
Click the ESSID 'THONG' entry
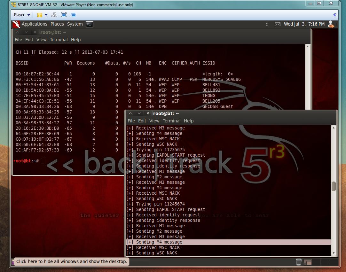point(209,96)
